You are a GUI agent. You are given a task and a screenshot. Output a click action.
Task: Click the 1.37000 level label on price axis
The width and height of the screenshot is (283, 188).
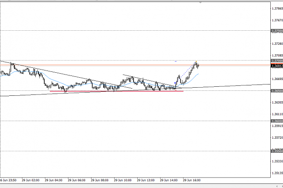[277, 61]
